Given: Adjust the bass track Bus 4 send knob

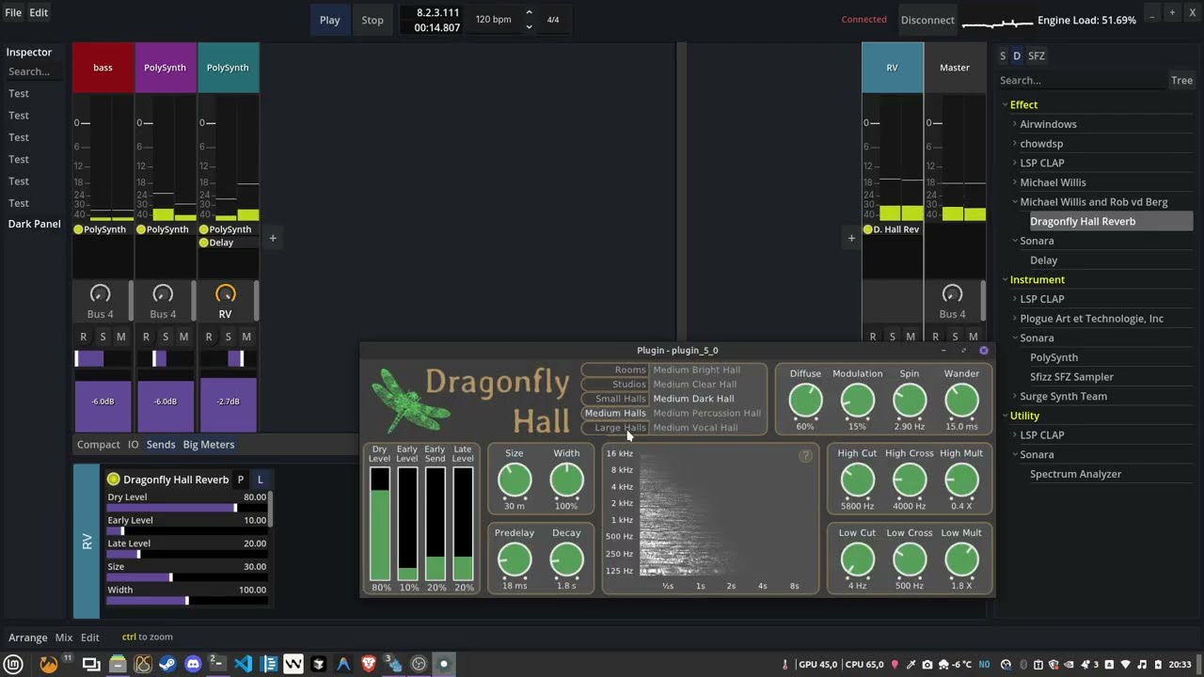Looking at the screenshot, I should [100, 294].
